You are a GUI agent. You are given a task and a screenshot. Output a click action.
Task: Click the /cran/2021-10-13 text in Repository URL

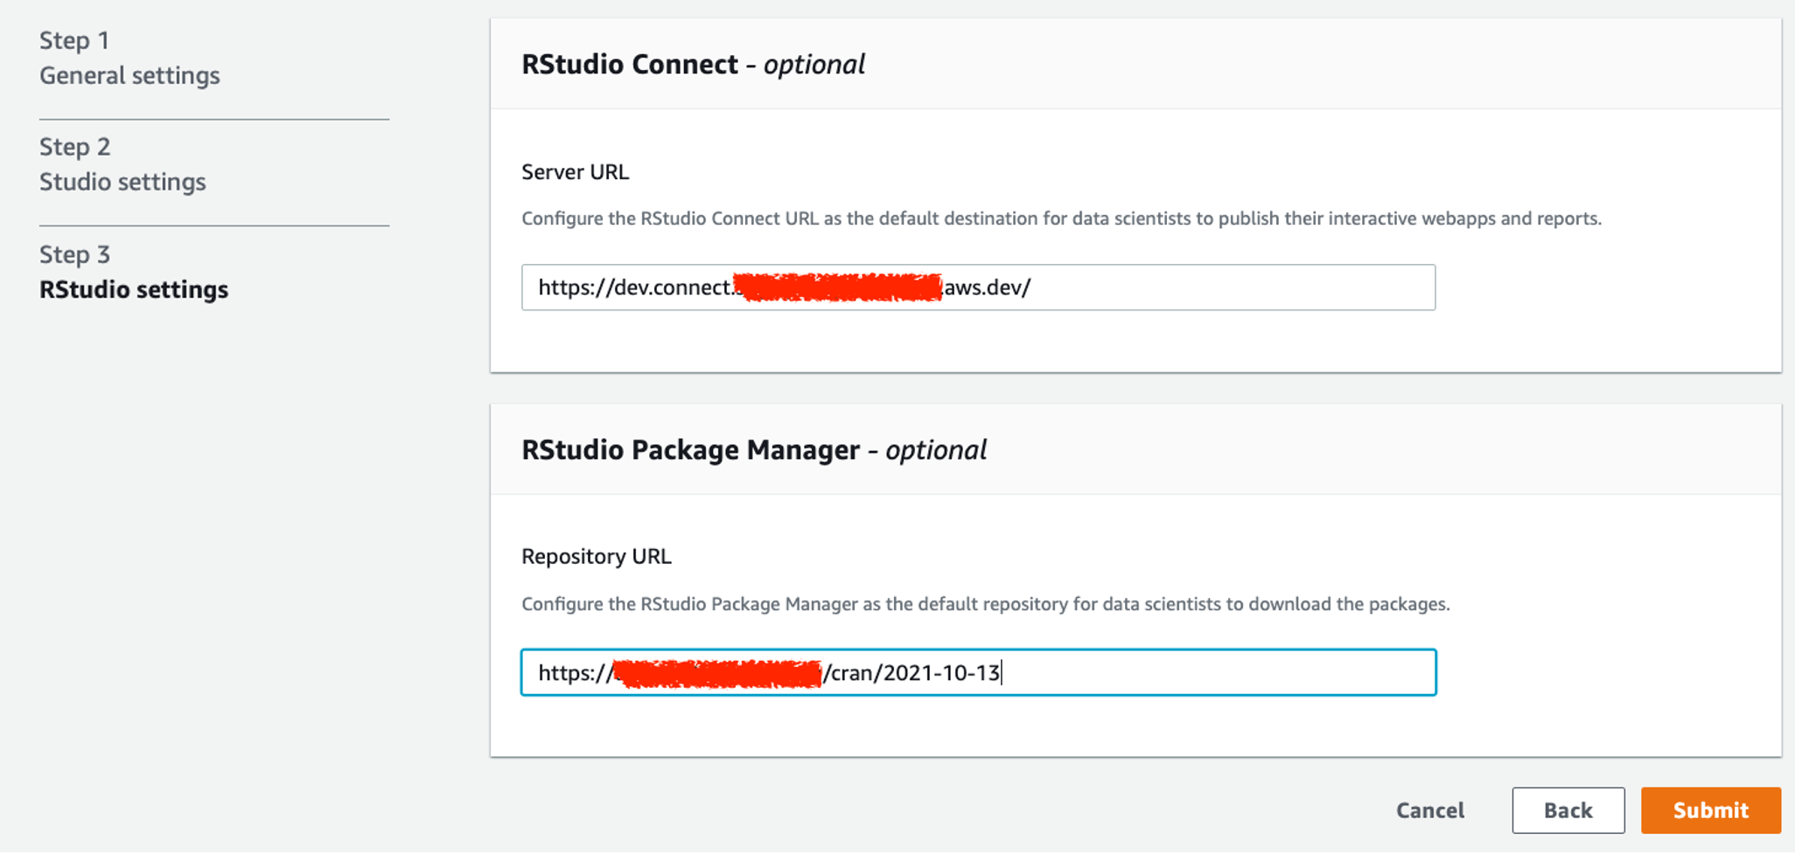coord(914,673)
